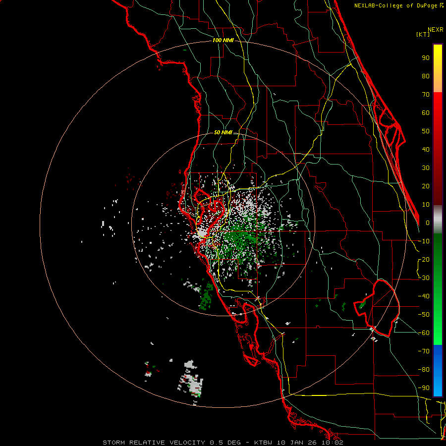This screenshot has height=446, width=446.
Task: Click the KT units label above the scale
Action: (x=423, y=34)
